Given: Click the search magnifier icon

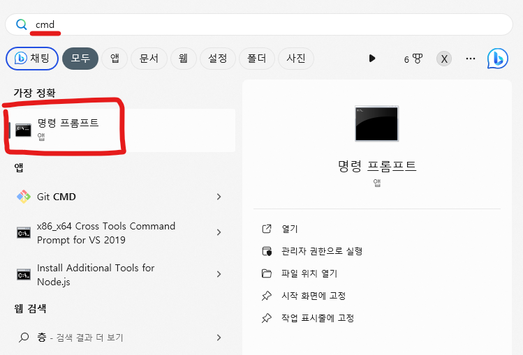Looking at the screenshot, I should 22,24.
